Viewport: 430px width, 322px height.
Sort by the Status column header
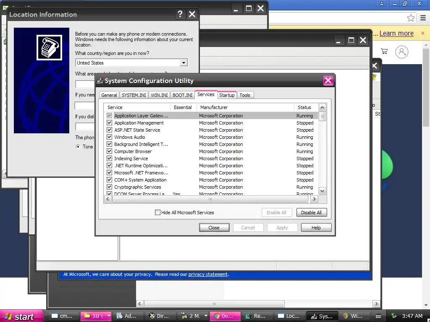[x=306, y=107]
